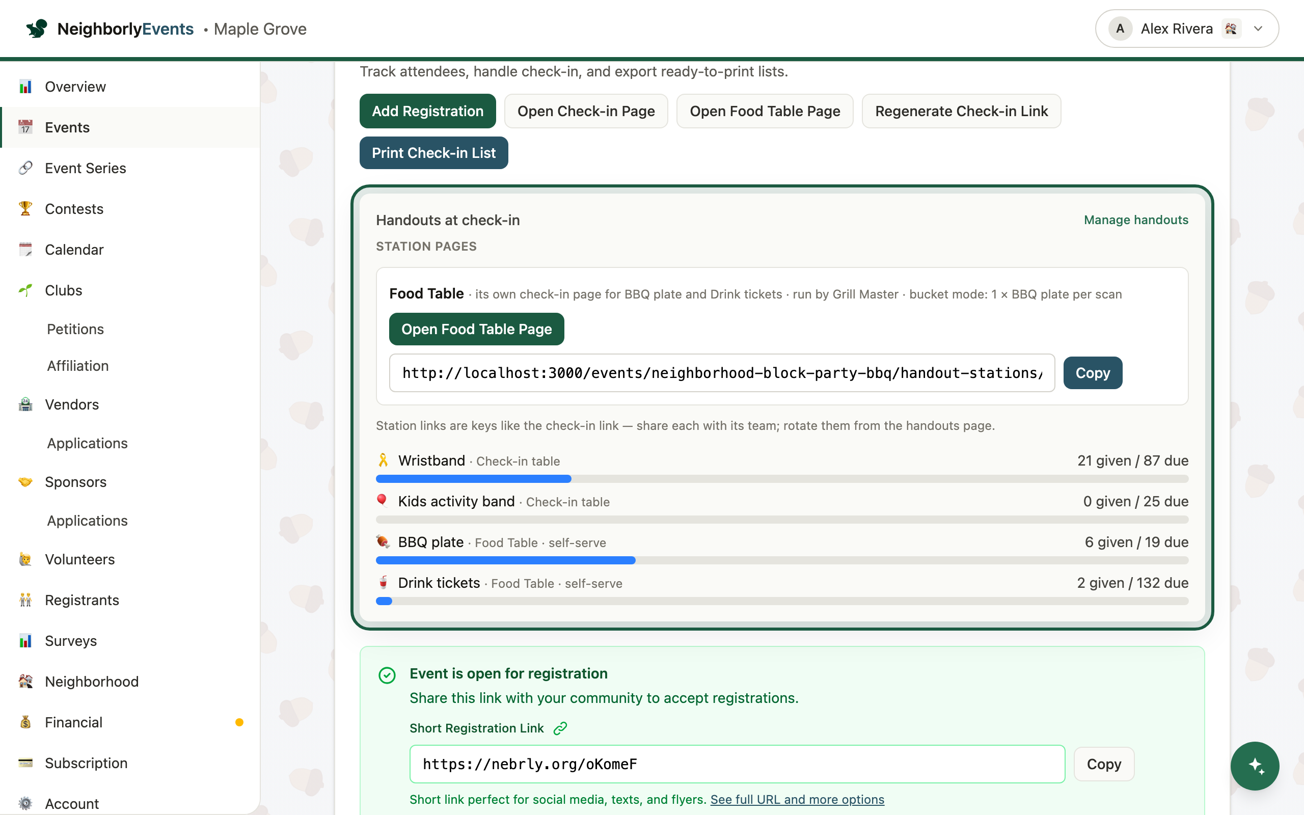Copy the Food Table station link
Image resolution: width=1304 pixels, height=815 pixels.
[x=1093, y=373]
